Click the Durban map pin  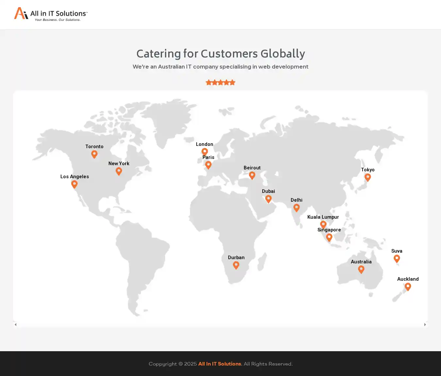(236, 265)
